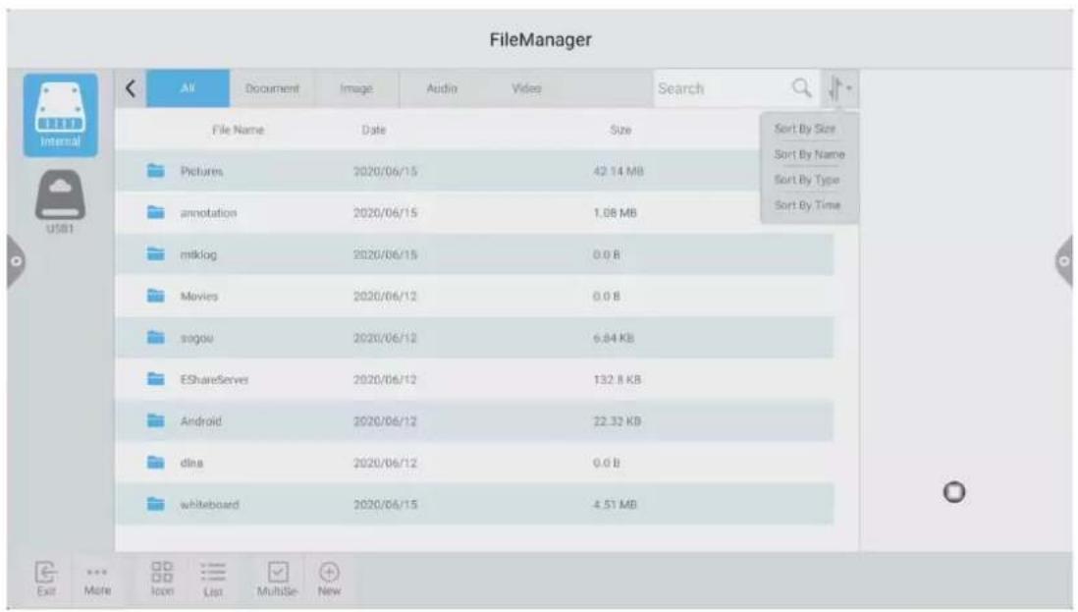Image resolution: width=1078 pixels, height=612 pixels.
Task: Select the dlna folder name
Action: click(191, 463)
